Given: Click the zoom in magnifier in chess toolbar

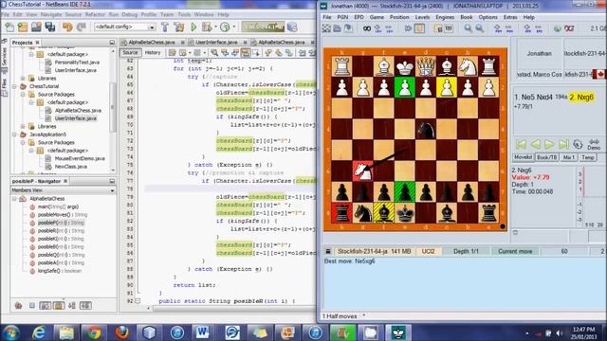Looking at the screenshot, I should pyautogui.click(x=469, y=28).
